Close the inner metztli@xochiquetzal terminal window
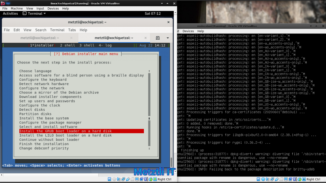Screen dimensions: 326x183 (x=168, y=22)
